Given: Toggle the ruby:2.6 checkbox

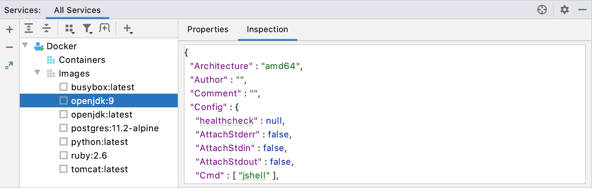Looking at the screenshot, I should 64,155.
